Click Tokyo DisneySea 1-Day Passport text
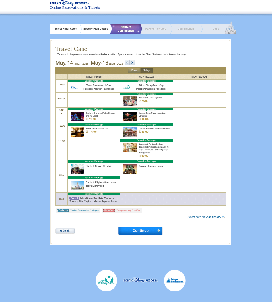272x302 pixels. (151, 87)
